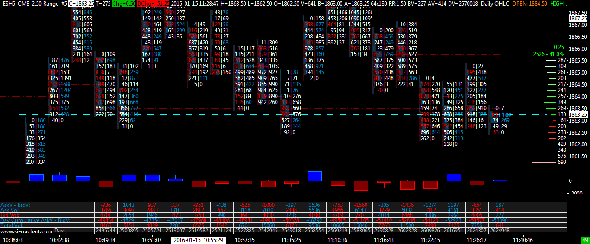Click the www.sierrachart.com link text
This screenshot has height=244, width=590.
(26, 231)
